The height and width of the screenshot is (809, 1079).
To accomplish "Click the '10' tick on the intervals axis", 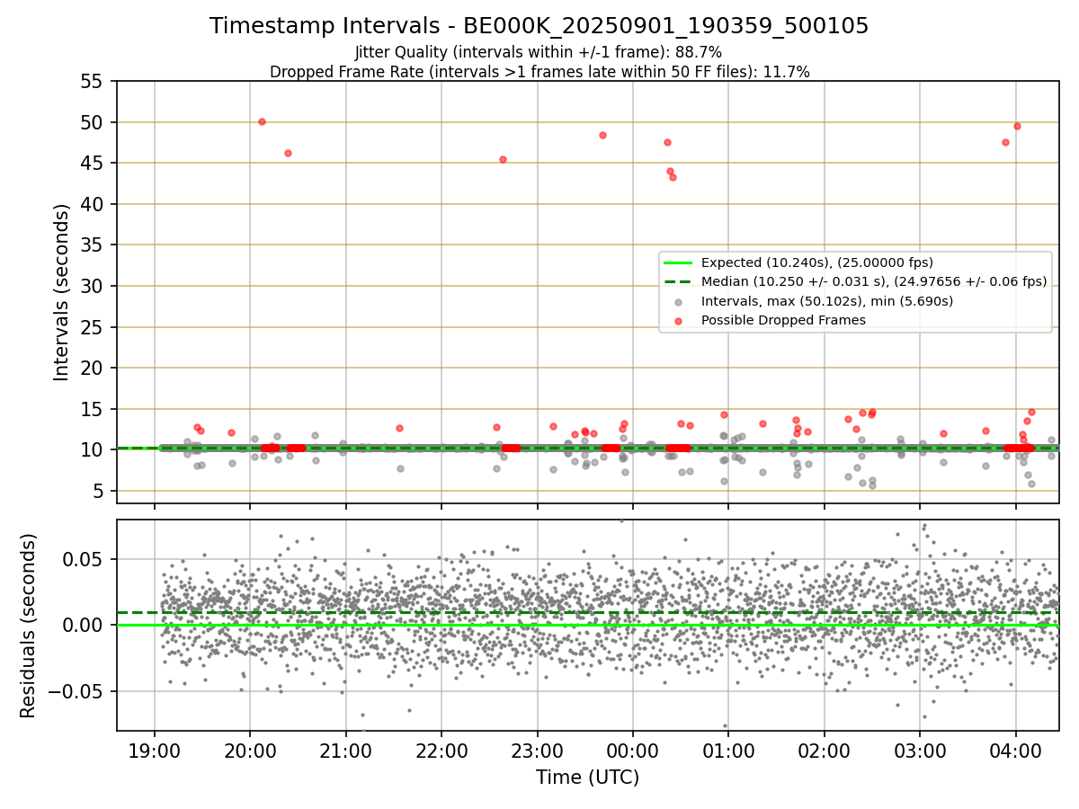I will click(x=93, y=449).
